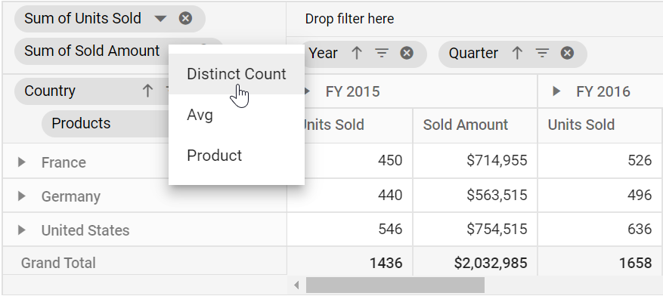Select the Year field chip label
The width and height of the screenshot is (663, 296).
[x=323, y=53]
